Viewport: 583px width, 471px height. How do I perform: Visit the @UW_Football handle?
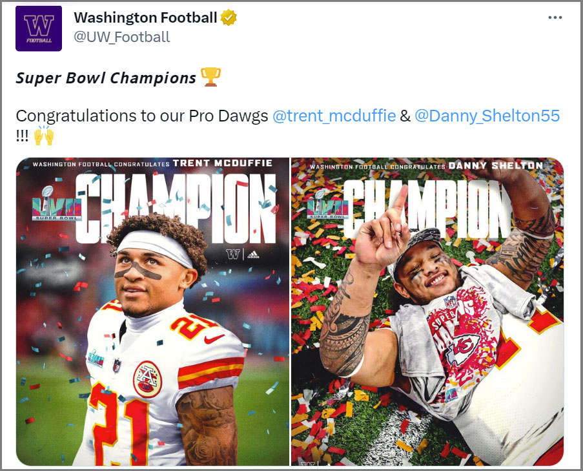point(121,37)
